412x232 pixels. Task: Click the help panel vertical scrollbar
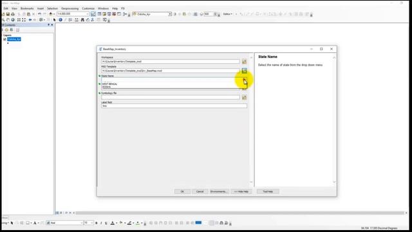click(x=334, y=120)
